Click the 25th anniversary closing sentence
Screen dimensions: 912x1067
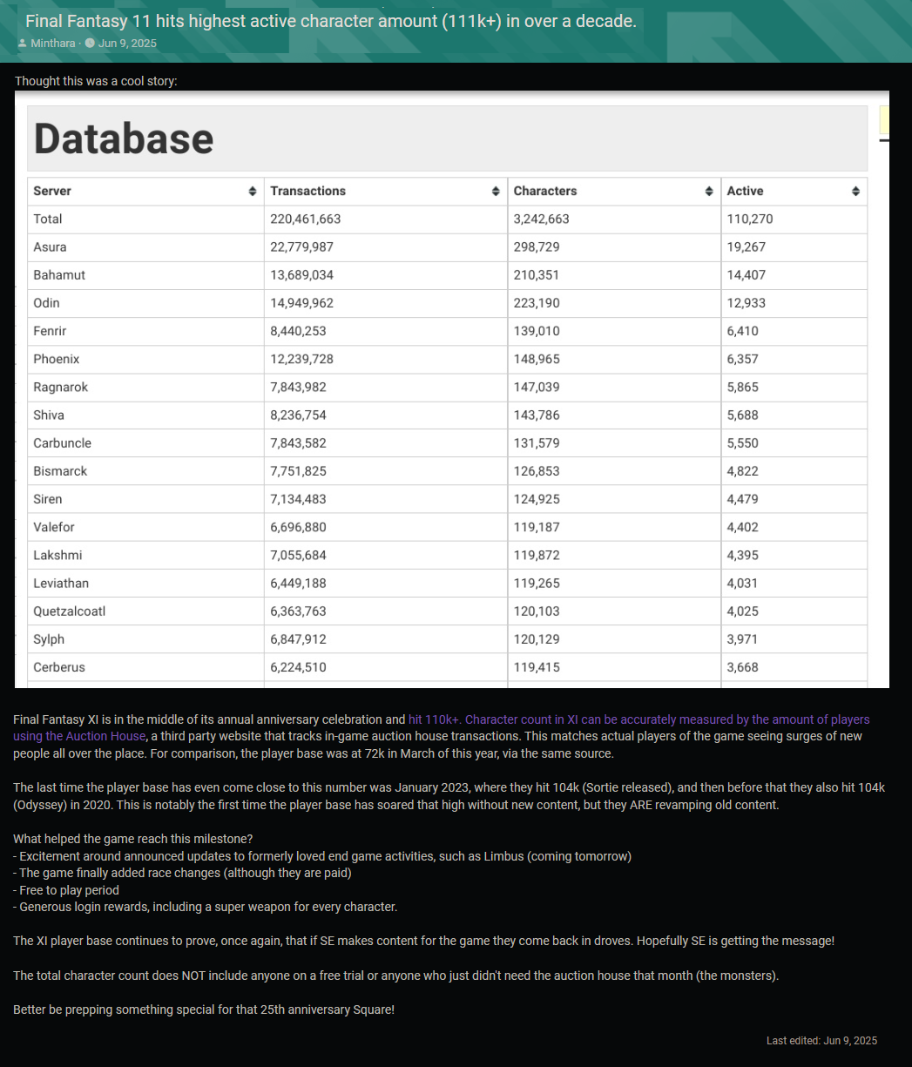[204, 1010]
